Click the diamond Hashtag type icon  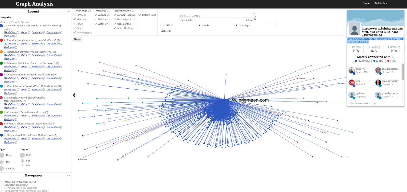2,168
